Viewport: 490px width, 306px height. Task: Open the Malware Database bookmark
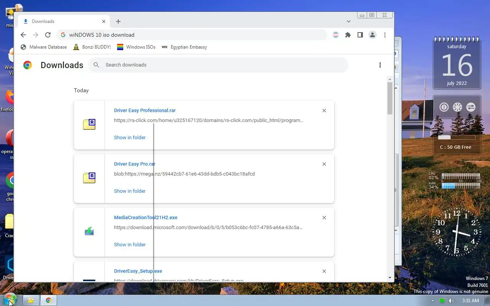(x=44, y=47)
